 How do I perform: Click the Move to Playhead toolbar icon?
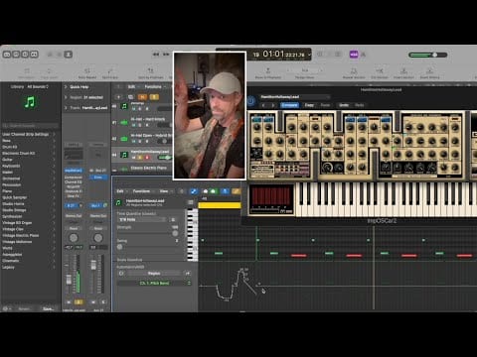268,72
